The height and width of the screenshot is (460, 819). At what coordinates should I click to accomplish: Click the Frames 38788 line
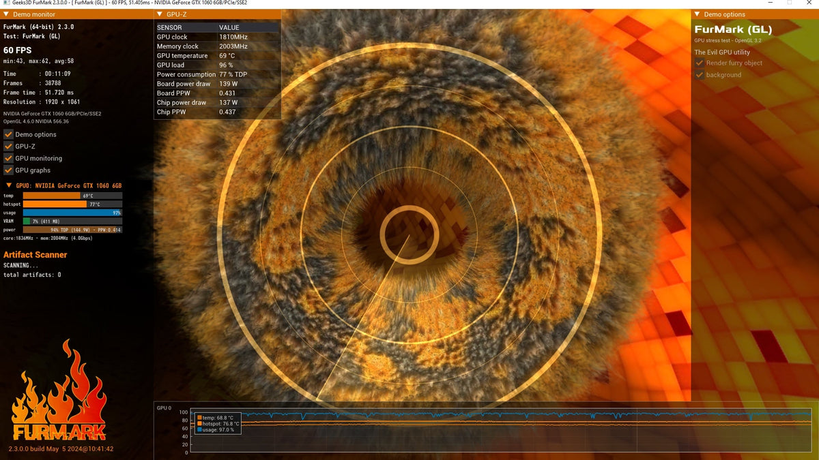tap(32, 83)
